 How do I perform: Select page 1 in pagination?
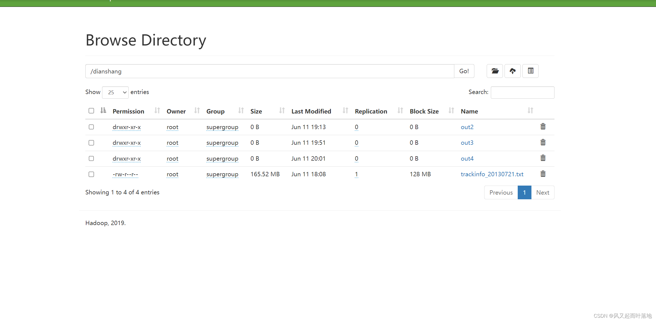tap(524, 192)
